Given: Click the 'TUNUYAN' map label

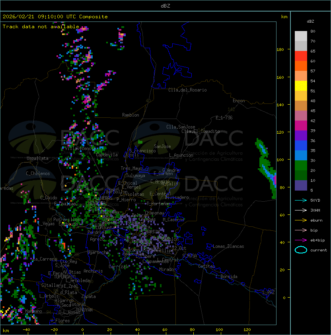Looking at the screenshot, I should [84, 310].
